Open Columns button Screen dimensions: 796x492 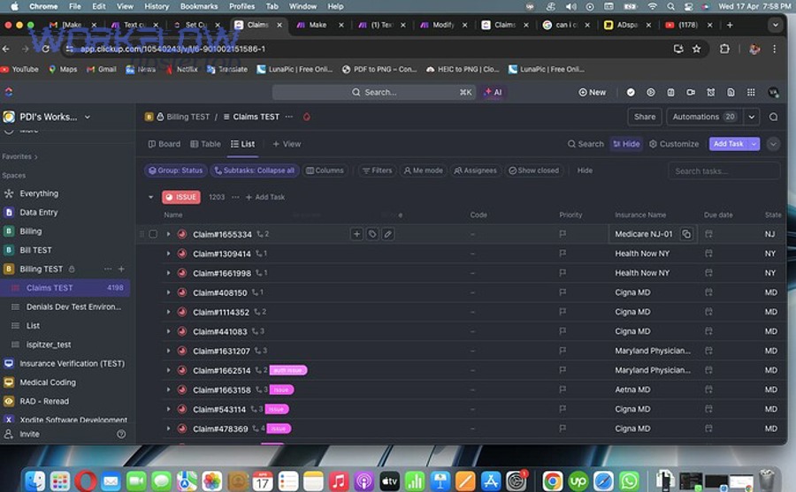tap(325, 170)
